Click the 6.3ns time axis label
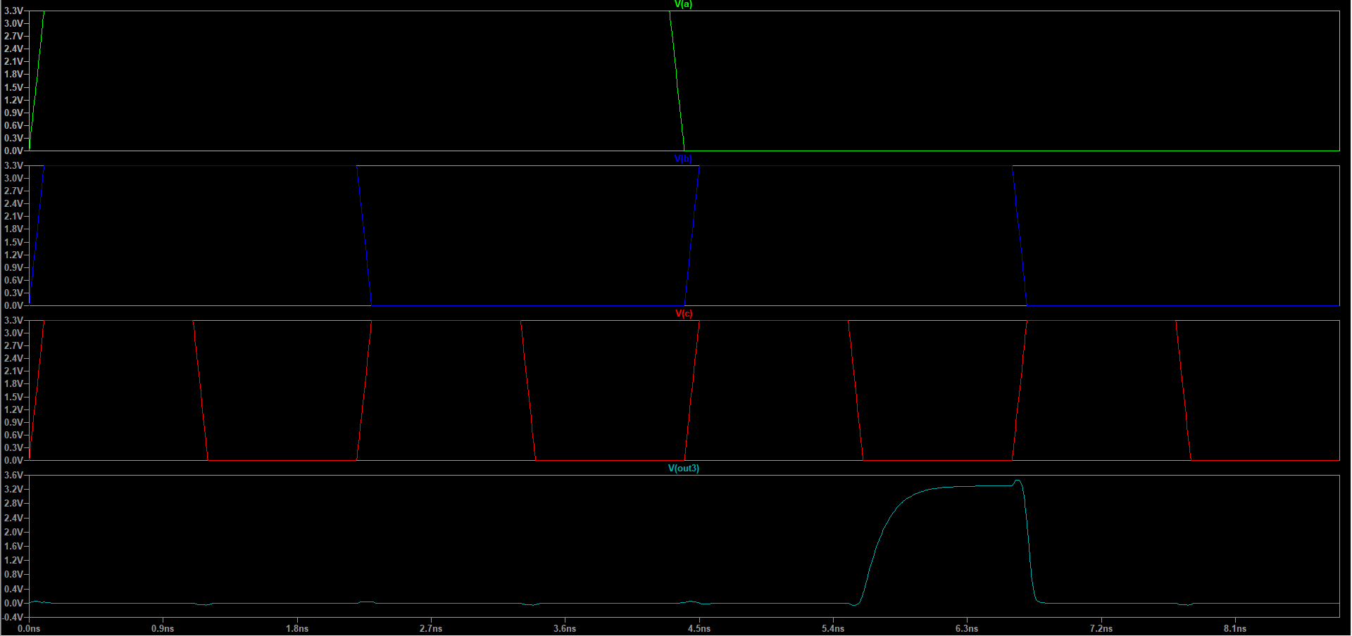The width and height of the screenshot is (1352, 636). click(967, 628)
